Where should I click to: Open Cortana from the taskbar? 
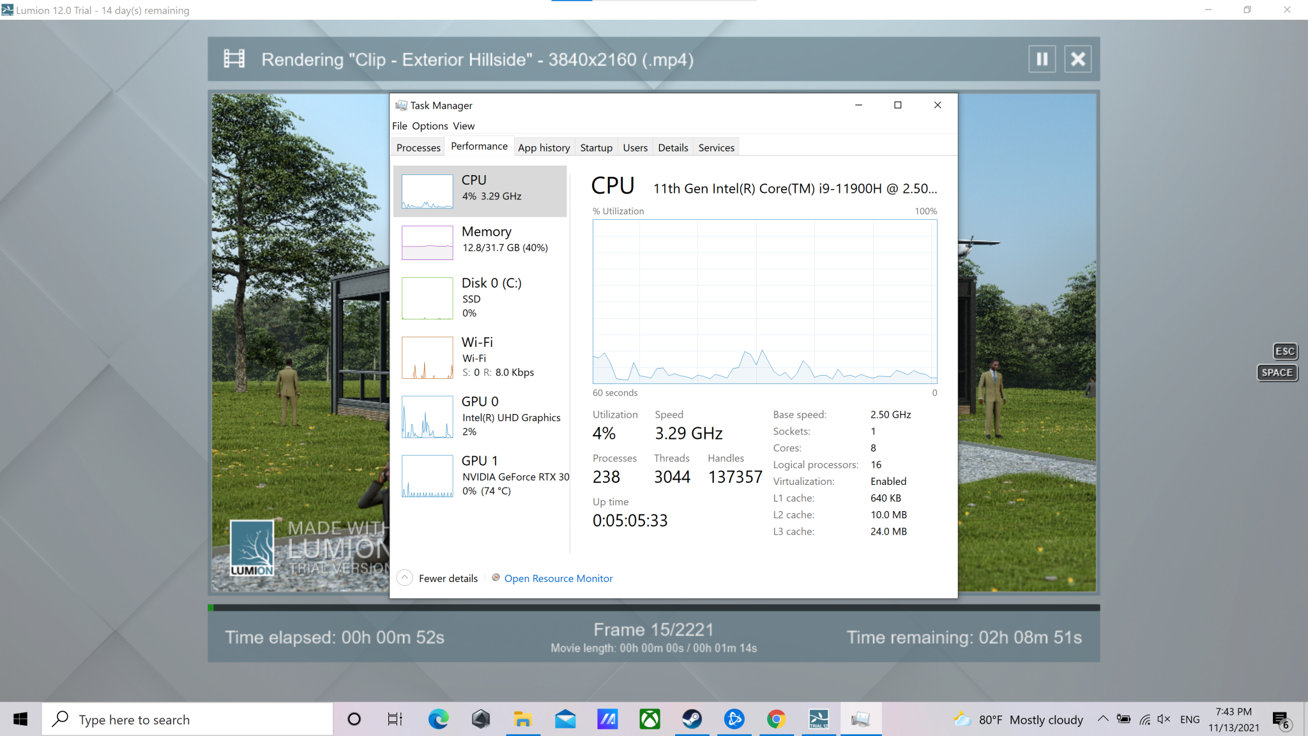pyautogui.click(x=354, y=719)
